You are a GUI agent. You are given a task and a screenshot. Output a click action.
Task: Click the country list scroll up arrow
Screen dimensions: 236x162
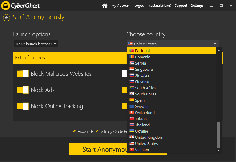click(x=219, y=50)
